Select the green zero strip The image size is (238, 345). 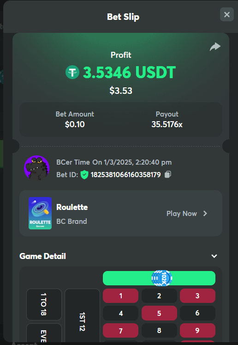(159, 278)
